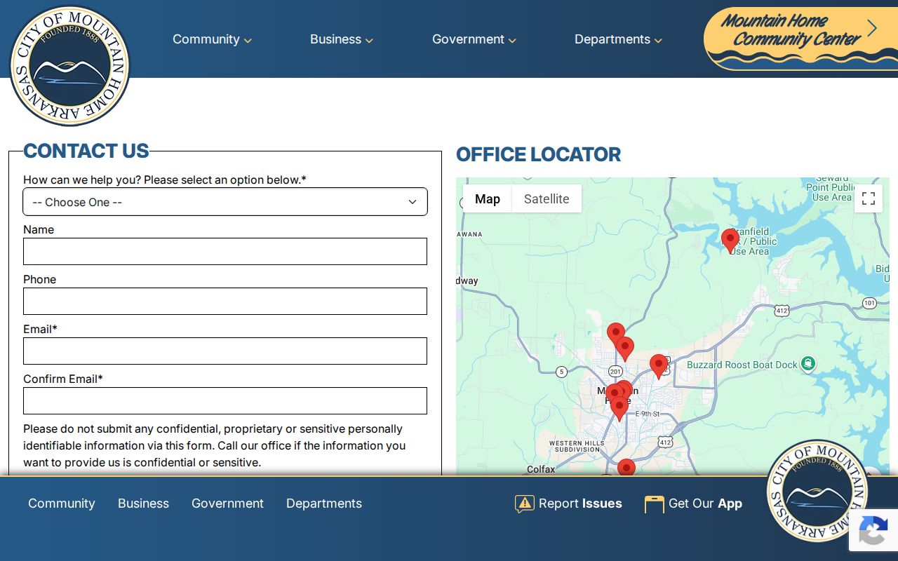Expand the Business menu in the header
This screenshot has width=898, height=561.
(342, 39)
